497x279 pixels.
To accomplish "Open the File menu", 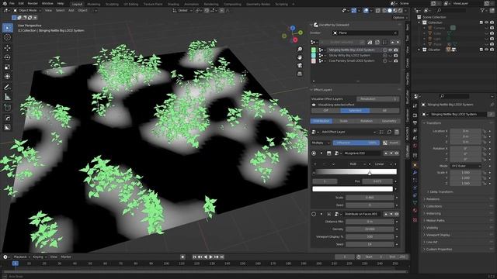I will tap(12, 3).
